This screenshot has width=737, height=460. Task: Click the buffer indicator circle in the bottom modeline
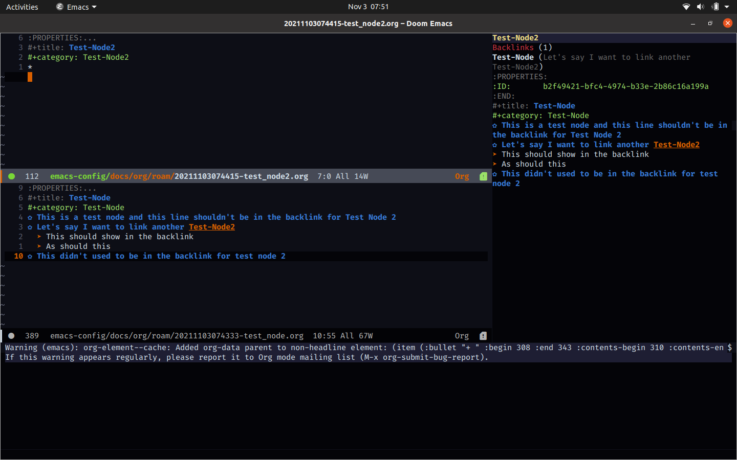click(11, 336)
